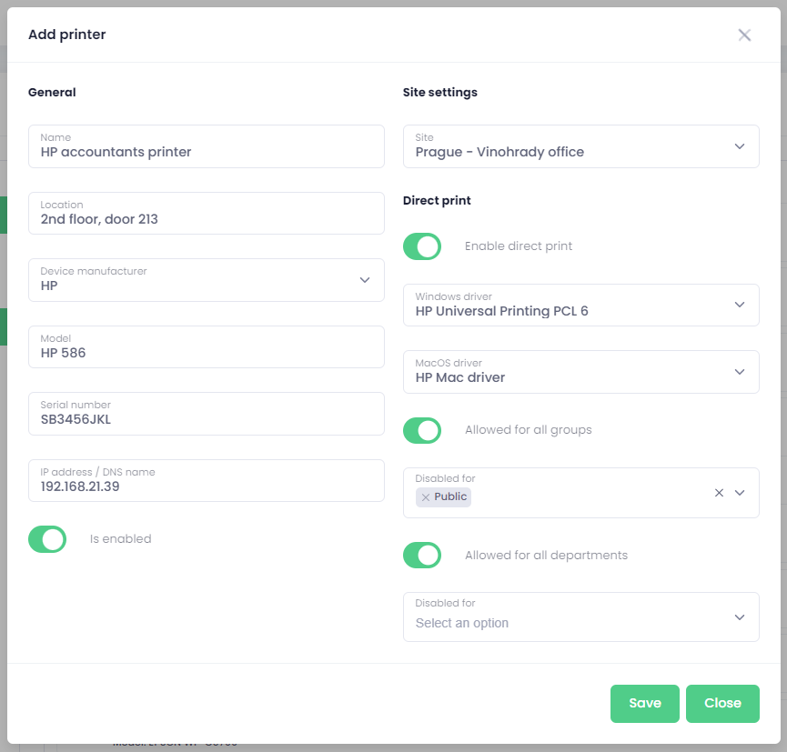
Task: Open the Site dropdown
Action: (581, 146)
